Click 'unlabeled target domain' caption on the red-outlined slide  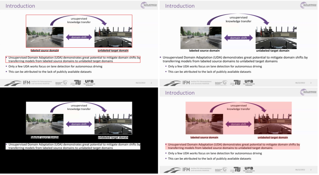pyautogui.click(x=113, y=51)
